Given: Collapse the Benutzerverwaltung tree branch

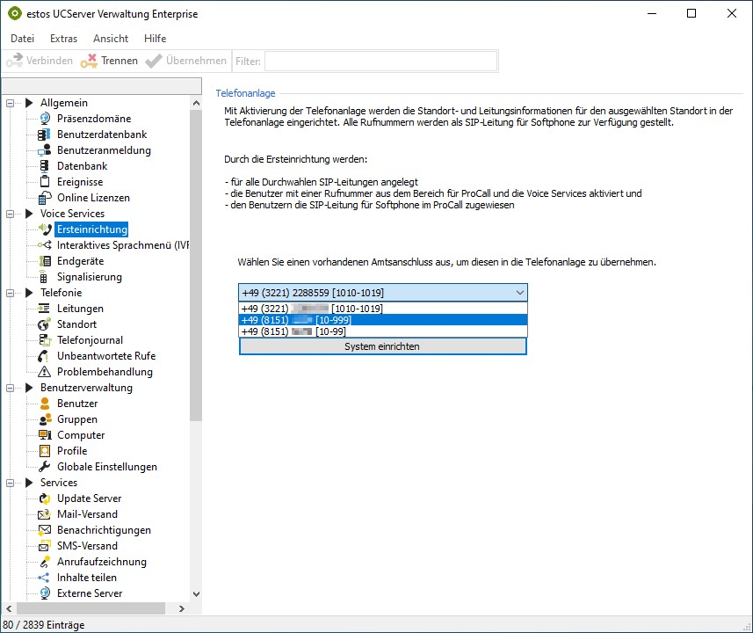Looking at the screenshot, I should tap(11, 388).
